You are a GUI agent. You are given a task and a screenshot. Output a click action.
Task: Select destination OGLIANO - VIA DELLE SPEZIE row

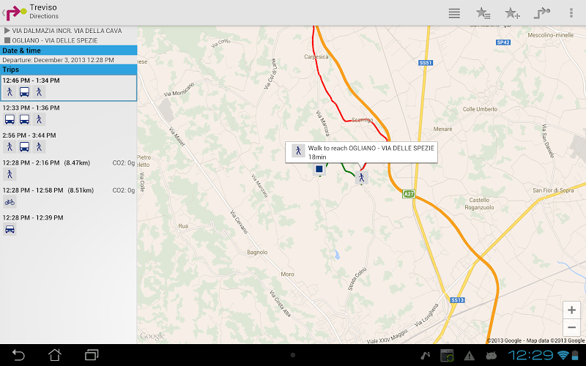pyautogui.click(x=68, y=40)
